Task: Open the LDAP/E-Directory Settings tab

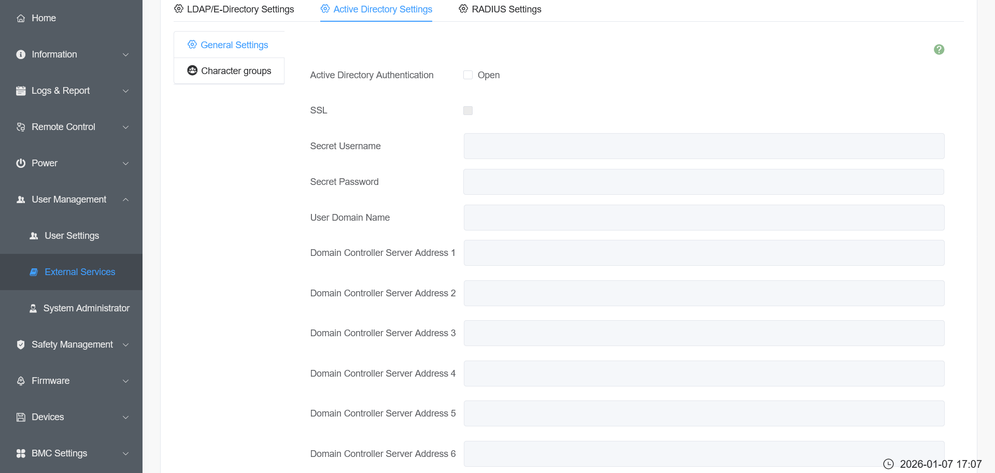Action: coord(234,9)
